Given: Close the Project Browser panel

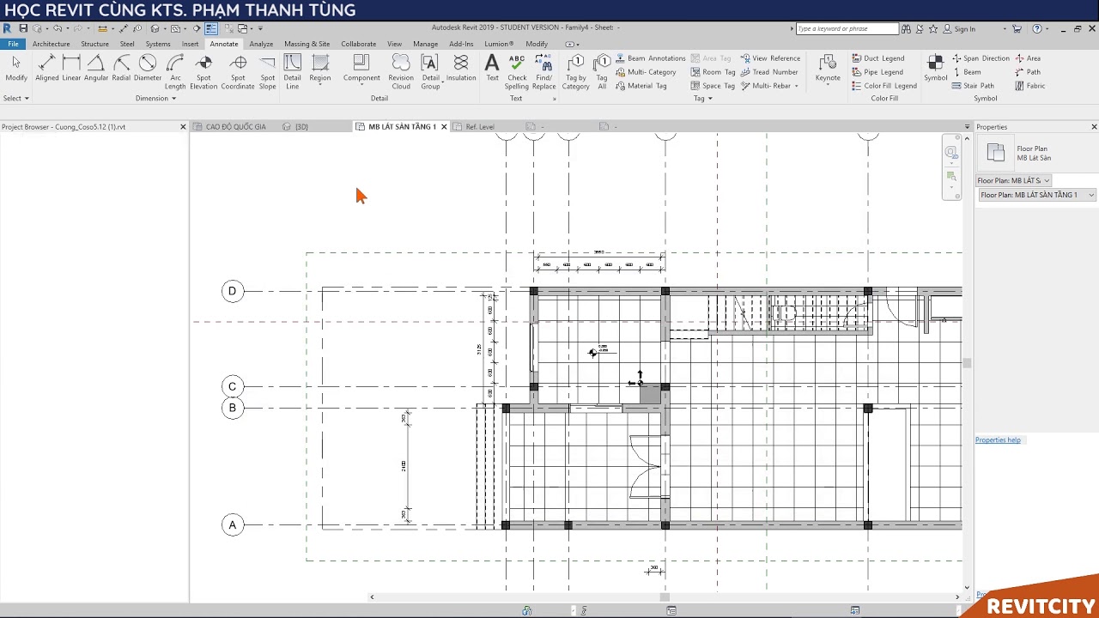Looking at the screenshot, I should tap(183, 127).
